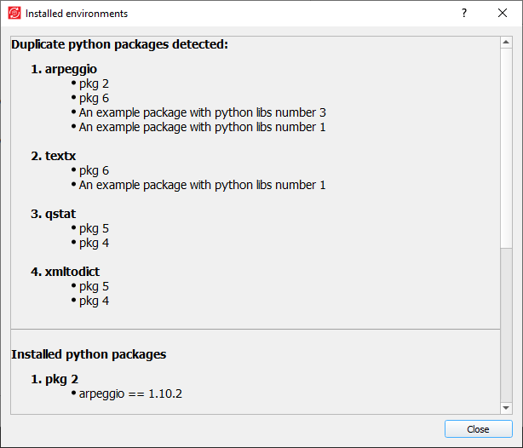
Task: Close the dialog using the title bar X
Action: click(503, 14)
